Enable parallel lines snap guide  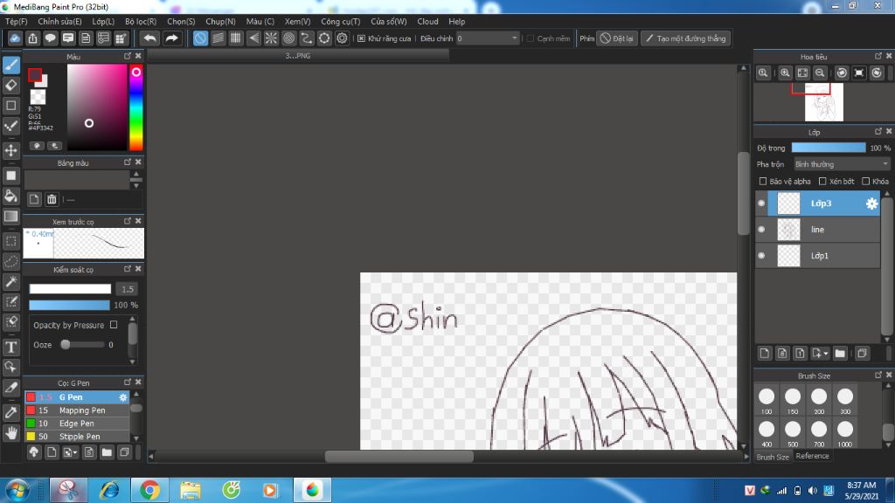point(218,38)
